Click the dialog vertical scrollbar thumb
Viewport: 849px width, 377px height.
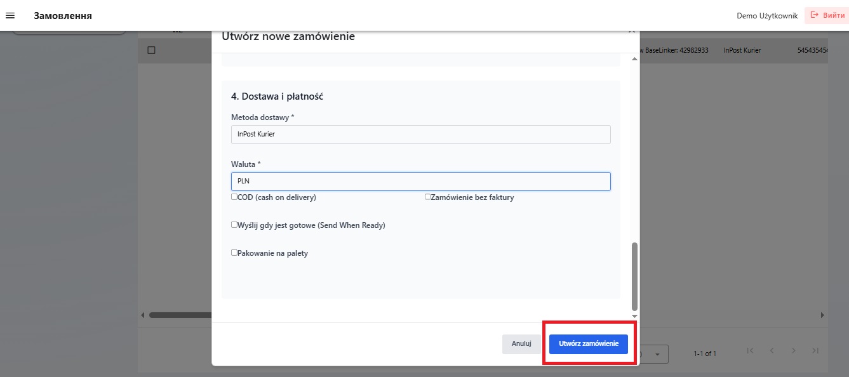634,276
